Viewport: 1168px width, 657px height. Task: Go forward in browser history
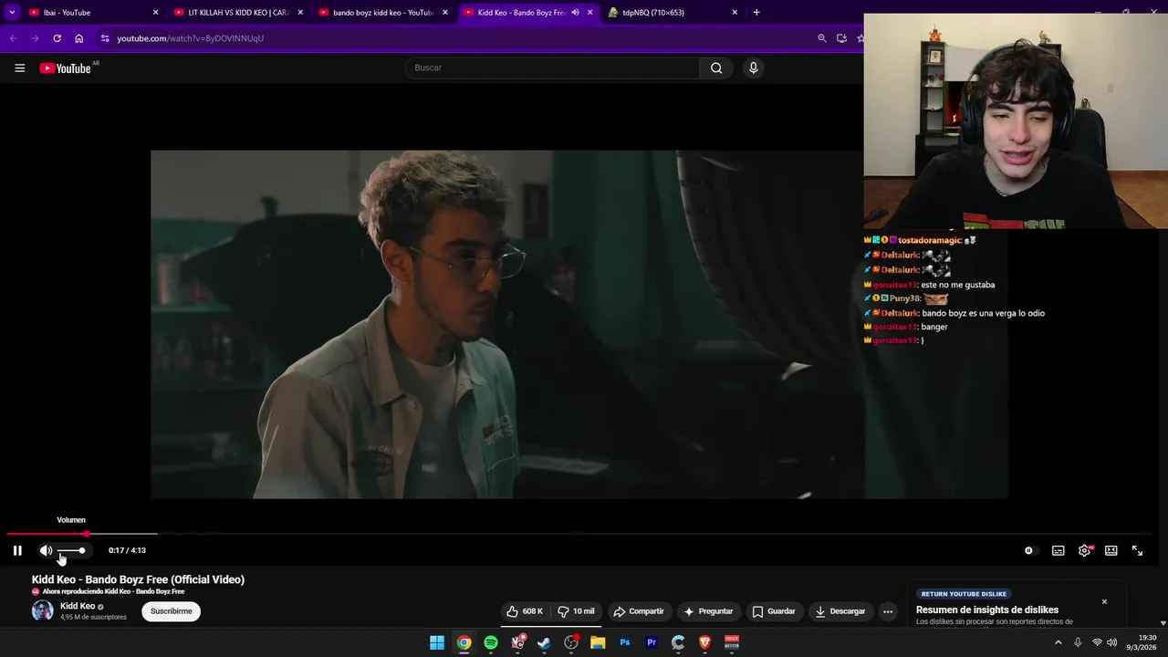[x=35, y=38]
